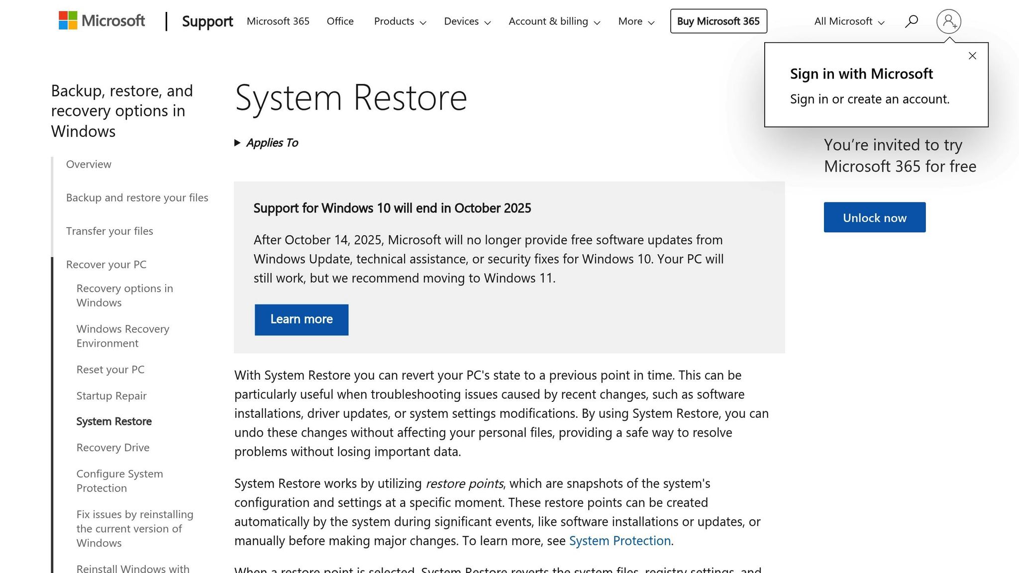This screenshot has width=1019, height=573.
Task: Open Windows Recovery Environment link
Action: tap(123, 336)
